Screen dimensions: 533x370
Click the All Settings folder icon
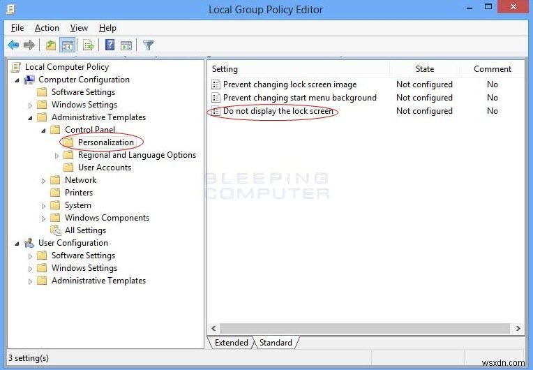pyautogui.click(x=55, y=230)
